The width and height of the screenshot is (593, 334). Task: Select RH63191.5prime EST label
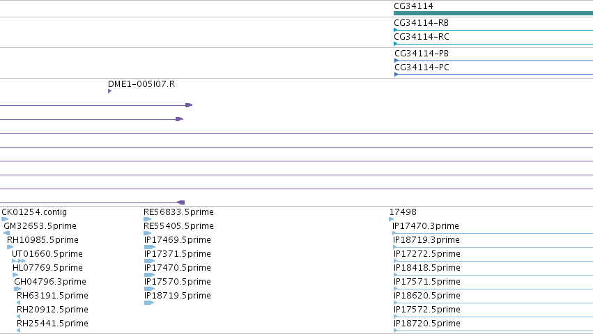tap(52, 296)
